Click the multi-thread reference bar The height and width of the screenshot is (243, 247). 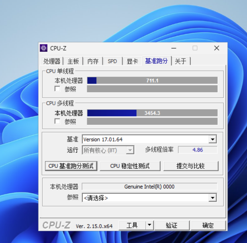point(152,121)
